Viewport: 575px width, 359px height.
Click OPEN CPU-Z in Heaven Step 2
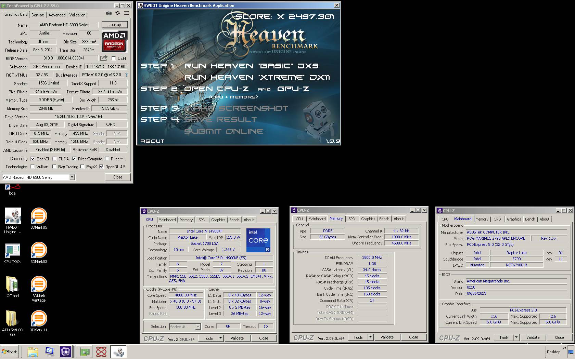[216, 89]
